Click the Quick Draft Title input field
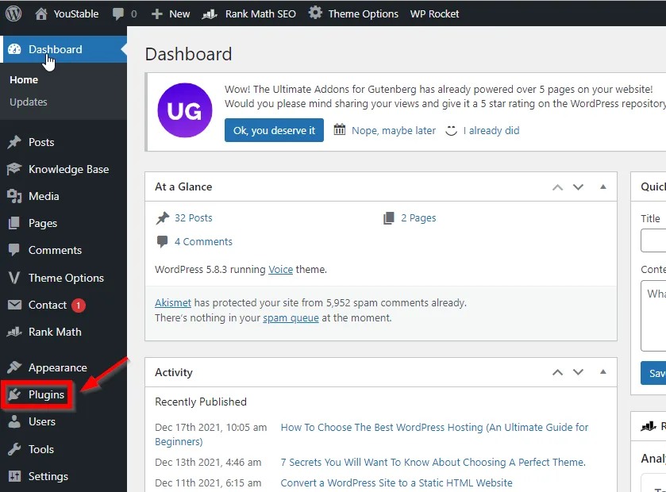 (x=653, y=240)
